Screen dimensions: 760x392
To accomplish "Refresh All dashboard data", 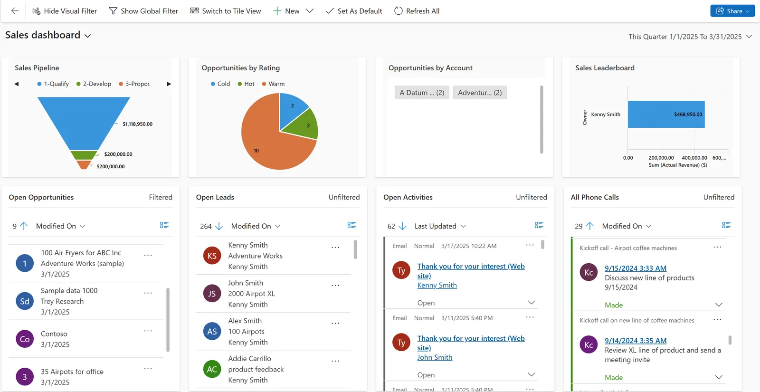I will pyautogui.click(x=417, y=11).
